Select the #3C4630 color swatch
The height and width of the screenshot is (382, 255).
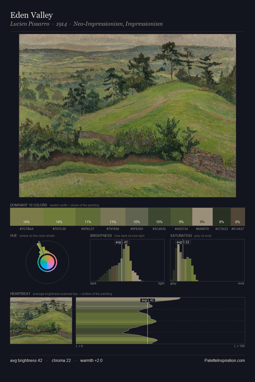159,217
